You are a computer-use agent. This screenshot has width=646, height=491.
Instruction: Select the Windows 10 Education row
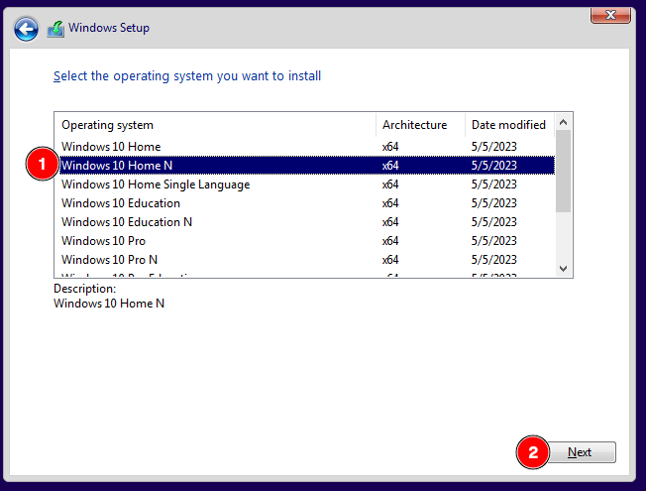tap(305, 203)
